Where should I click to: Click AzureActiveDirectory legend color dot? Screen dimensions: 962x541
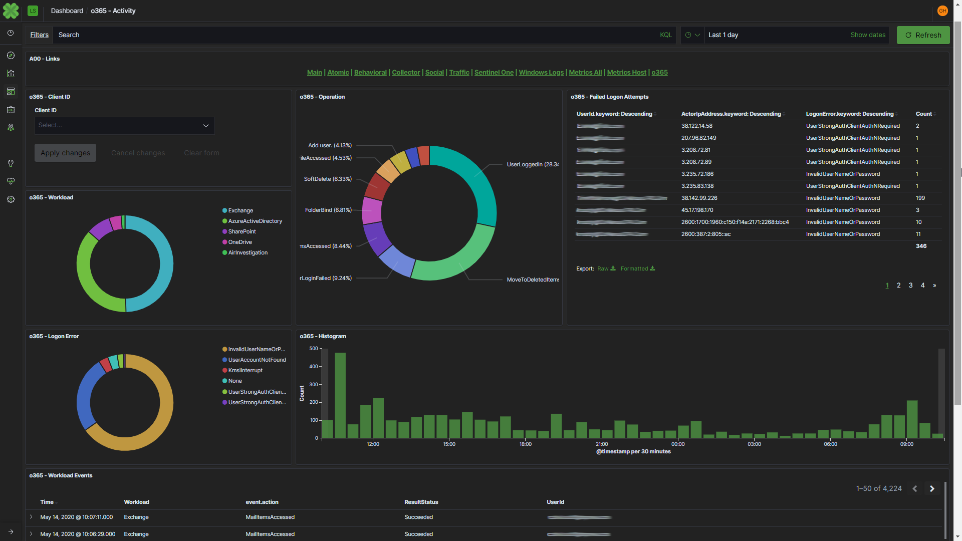click(225, 221)
